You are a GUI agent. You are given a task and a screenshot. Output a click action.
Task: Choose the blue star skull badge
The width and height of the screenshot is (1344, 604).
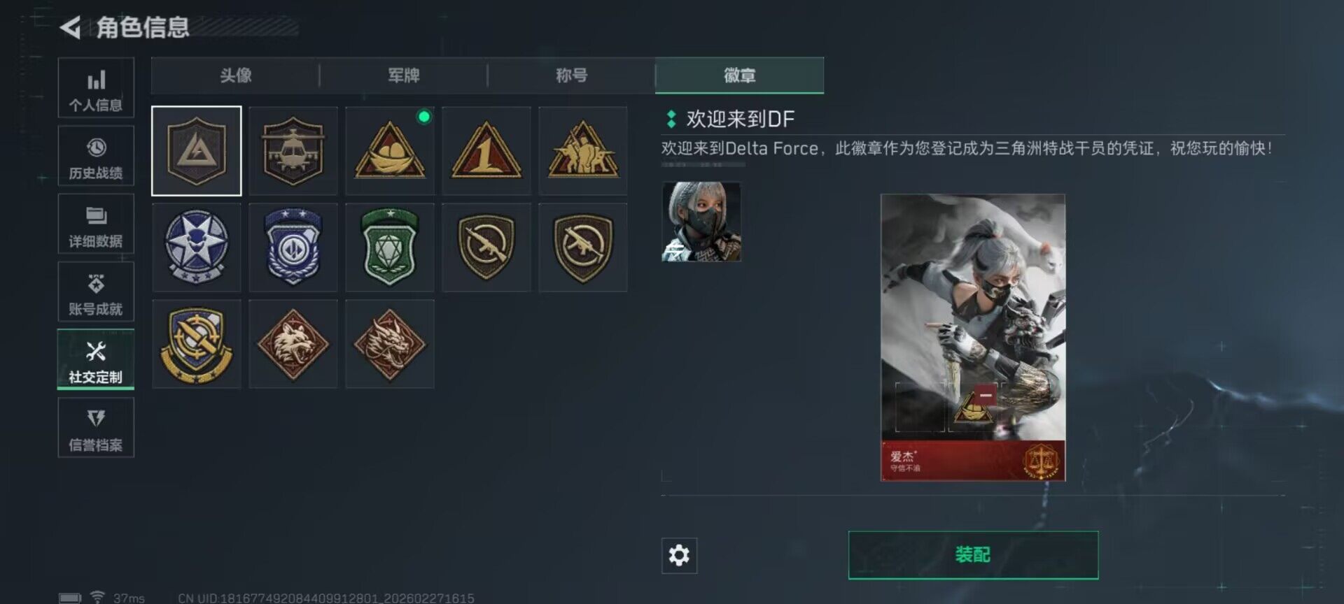pos(197,247)
